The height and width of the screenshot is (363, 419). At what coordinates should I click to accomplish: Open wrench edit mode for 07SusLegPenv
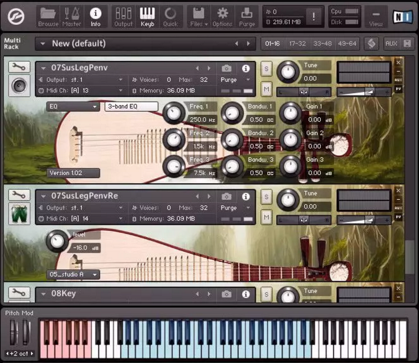pos(19,67)
